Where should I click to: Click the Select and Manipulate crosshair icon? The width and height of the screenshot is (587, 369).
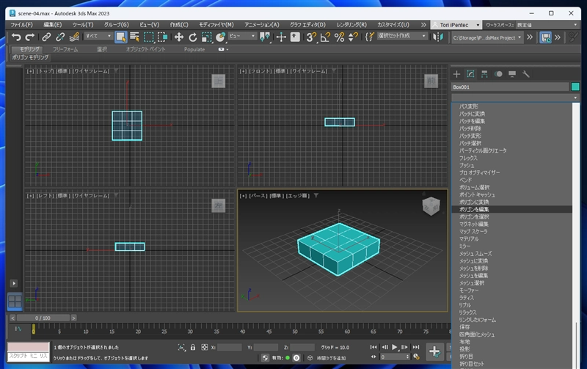point(281,37)
